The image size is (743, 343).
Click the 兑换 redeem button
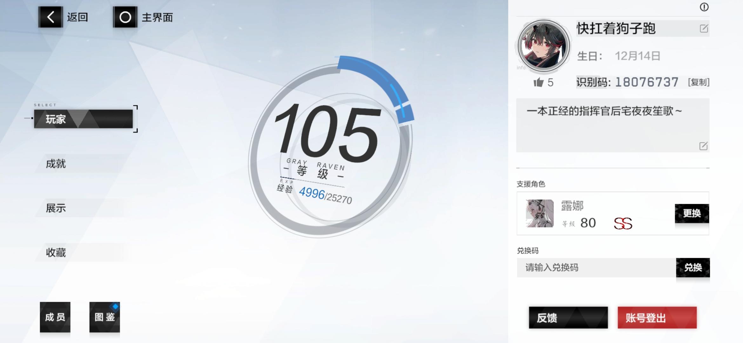[693, 267]
